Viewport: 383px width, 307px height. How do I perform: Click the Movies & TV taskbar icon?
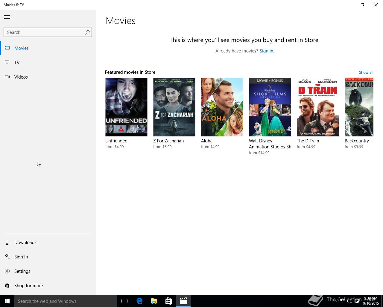183,301
